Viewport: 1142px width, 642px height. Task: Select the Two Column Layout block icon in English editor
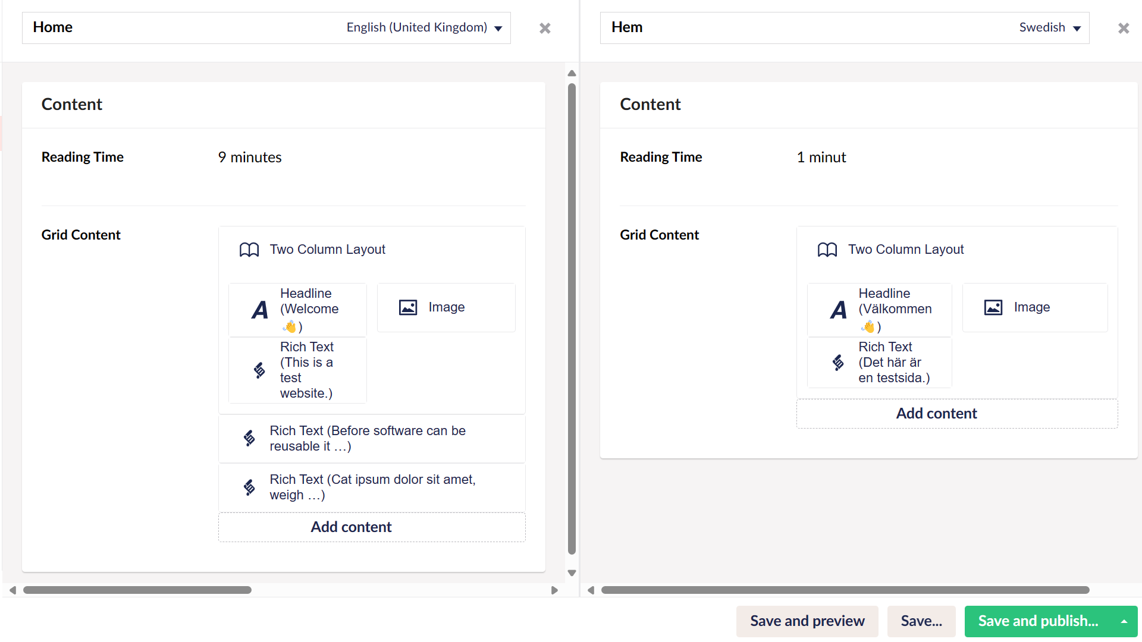coord(248,250)
